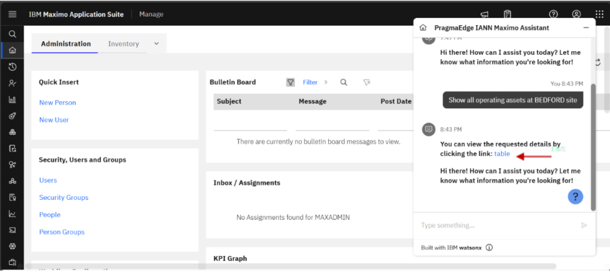Click the document-with-badge sidebar icon
610x272 pixels.
pyautogui.click(x=13, y=198)
